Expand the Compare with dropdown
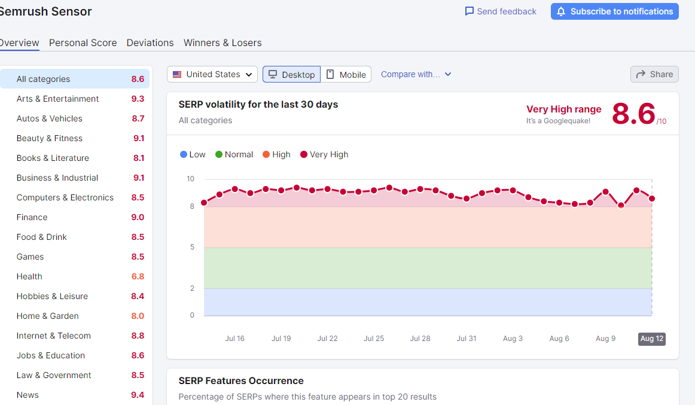695x405 pixels. click(x=416, y=74)
